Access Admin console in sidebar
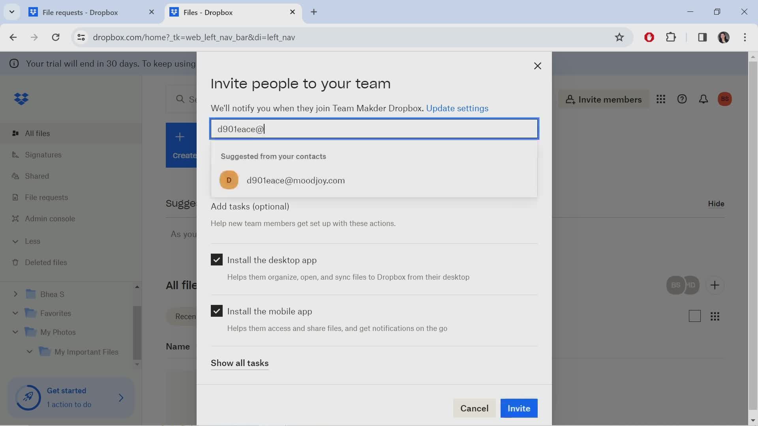758x426 pixels. (50, 219)
